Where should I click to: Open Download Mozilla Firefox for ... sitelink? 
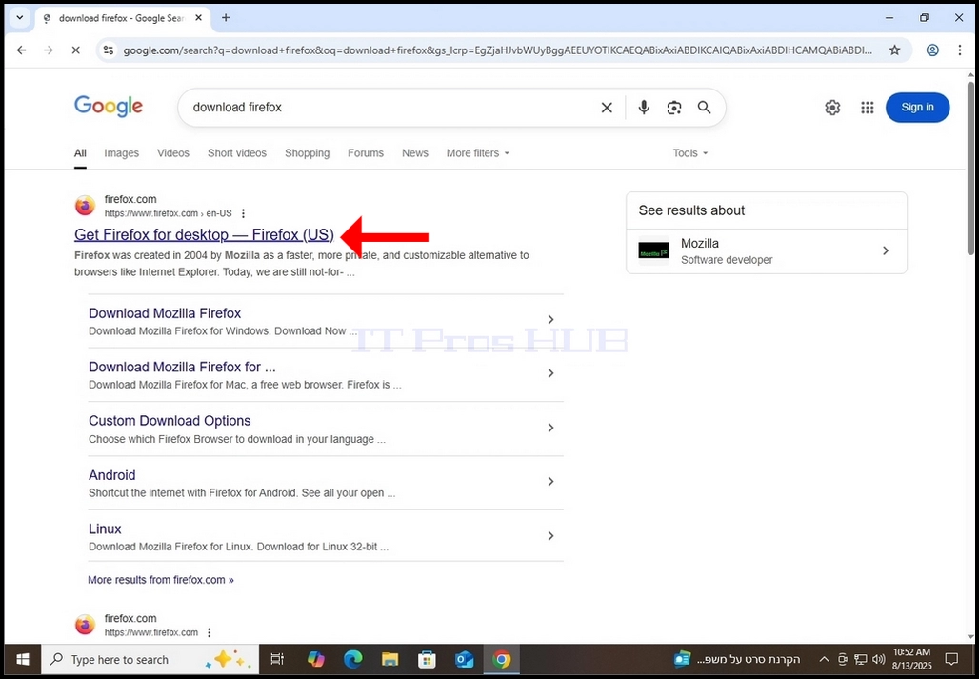tap(182, 367)
